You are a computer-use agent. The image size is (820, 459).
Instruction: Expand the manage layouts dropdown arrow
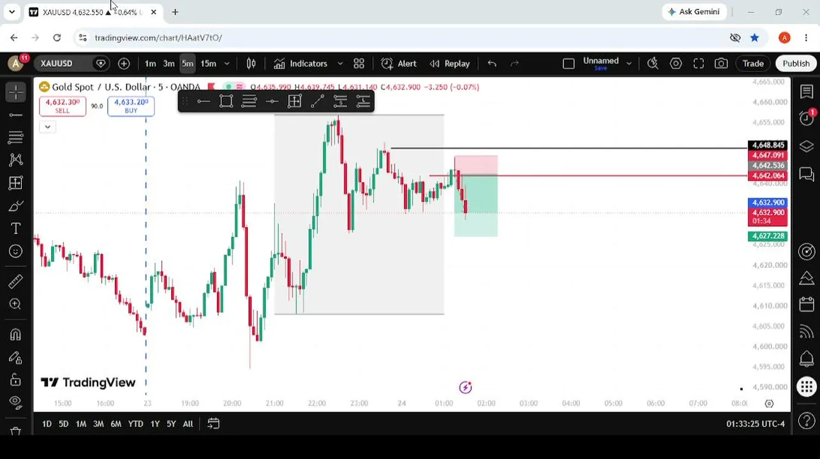point(629,63)
